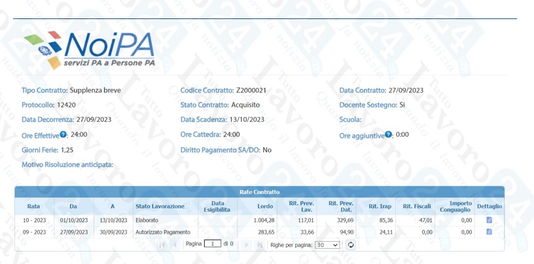Click Data Scadenza value 13/10/2023
The height and width of the screenshot is (264, 534).
(x=247, y=120)
